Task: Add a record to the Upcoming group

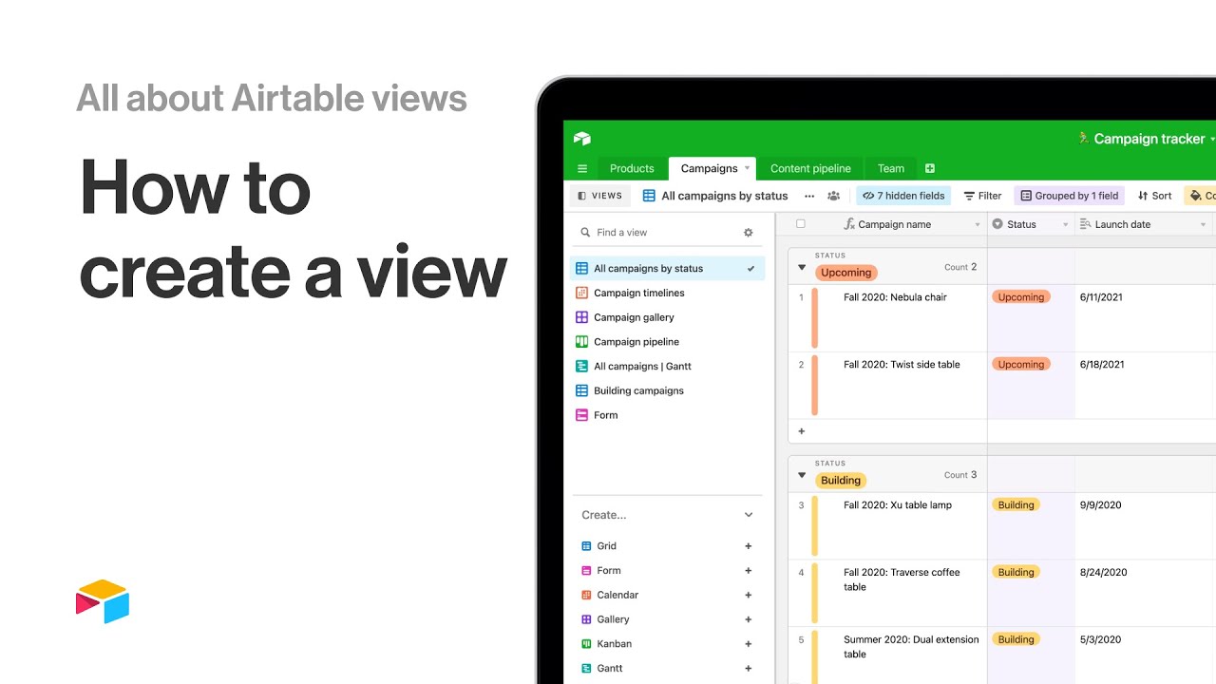Action: pyautogui.click(x=801, y=431)
